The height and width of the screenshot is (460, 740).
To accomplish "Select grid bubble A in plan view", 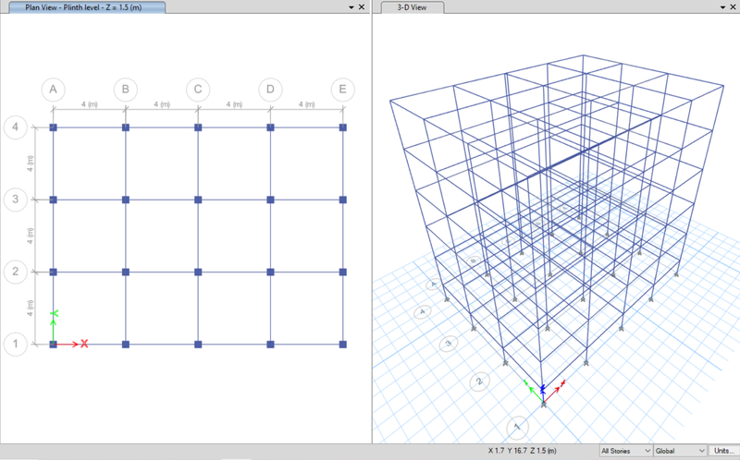I will point(54,90).
